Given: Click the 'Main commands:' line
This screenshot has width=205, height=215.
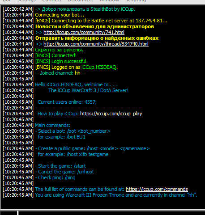Looking at the screenshot, I should click(52, 125).
